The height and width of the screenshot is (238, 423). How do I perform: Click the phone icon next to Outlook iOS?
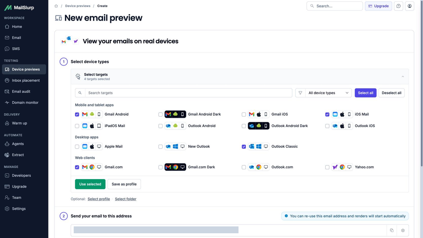[x=349, y=126]
